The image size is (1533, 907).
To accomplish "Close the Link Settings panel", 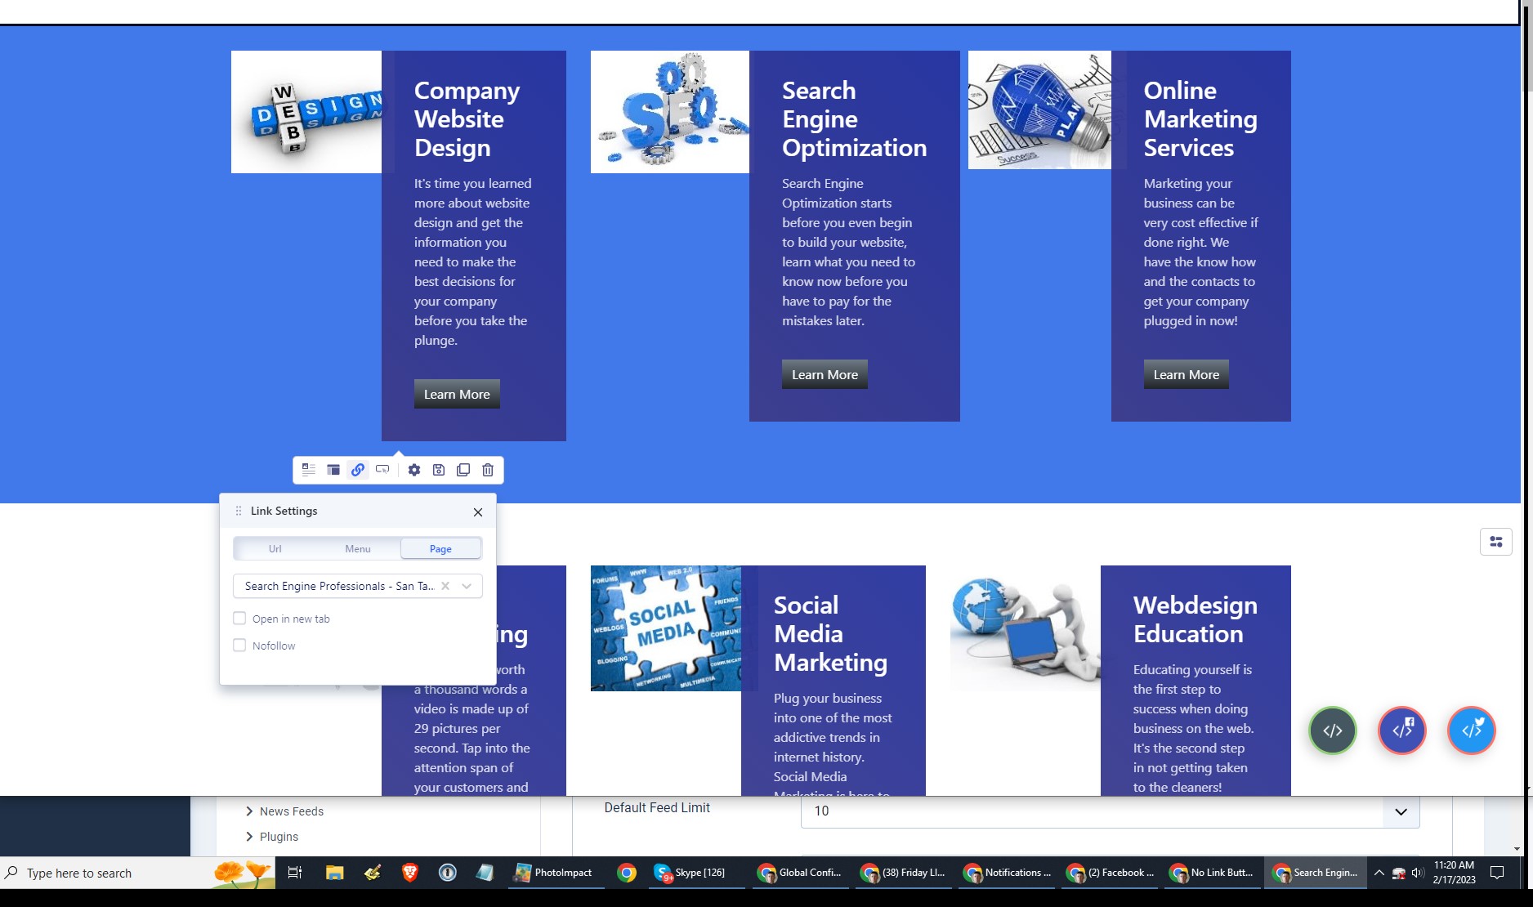I will coord(478,512).
